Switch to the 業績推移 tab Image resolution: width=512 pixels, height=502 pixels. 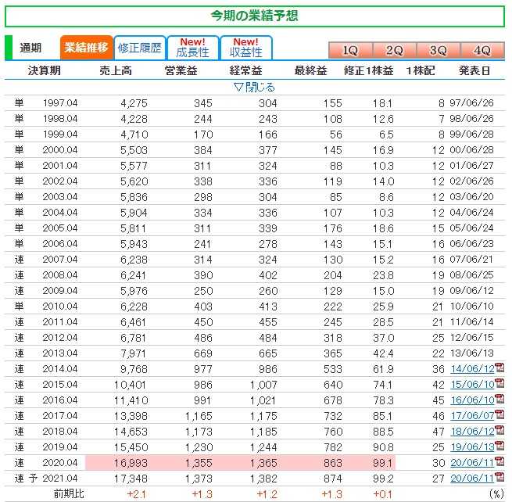[x=86, y=48]
